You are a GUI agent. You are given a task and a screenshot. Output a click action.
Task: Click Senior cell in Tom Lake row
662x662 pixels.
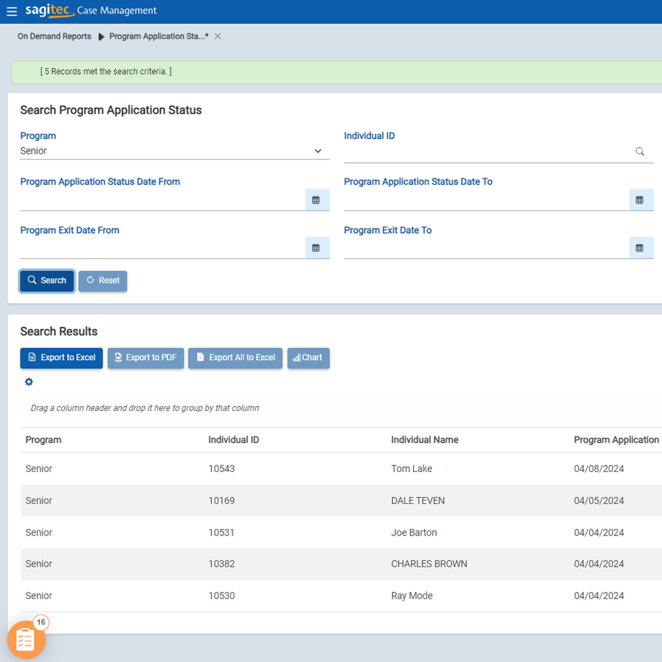[39, 469]
